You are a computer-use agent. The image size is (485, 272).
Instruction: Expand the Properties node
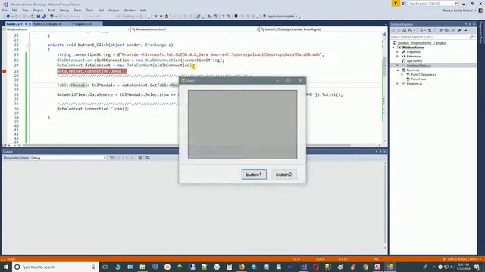click(x=398, y=52)
